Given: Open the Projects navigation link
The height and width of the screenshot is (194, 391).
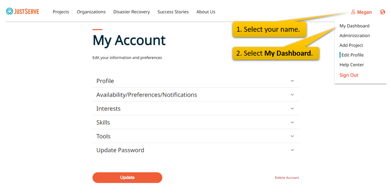Looking at the screenshot, I should pyautogui.click(x=61, y=12).
